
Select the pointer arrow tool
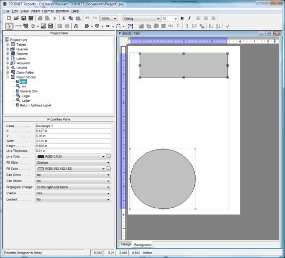(x=9, y=26)
